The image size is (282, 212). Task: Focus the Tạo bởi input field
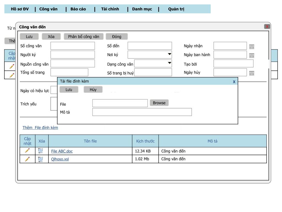coord(234,63)
